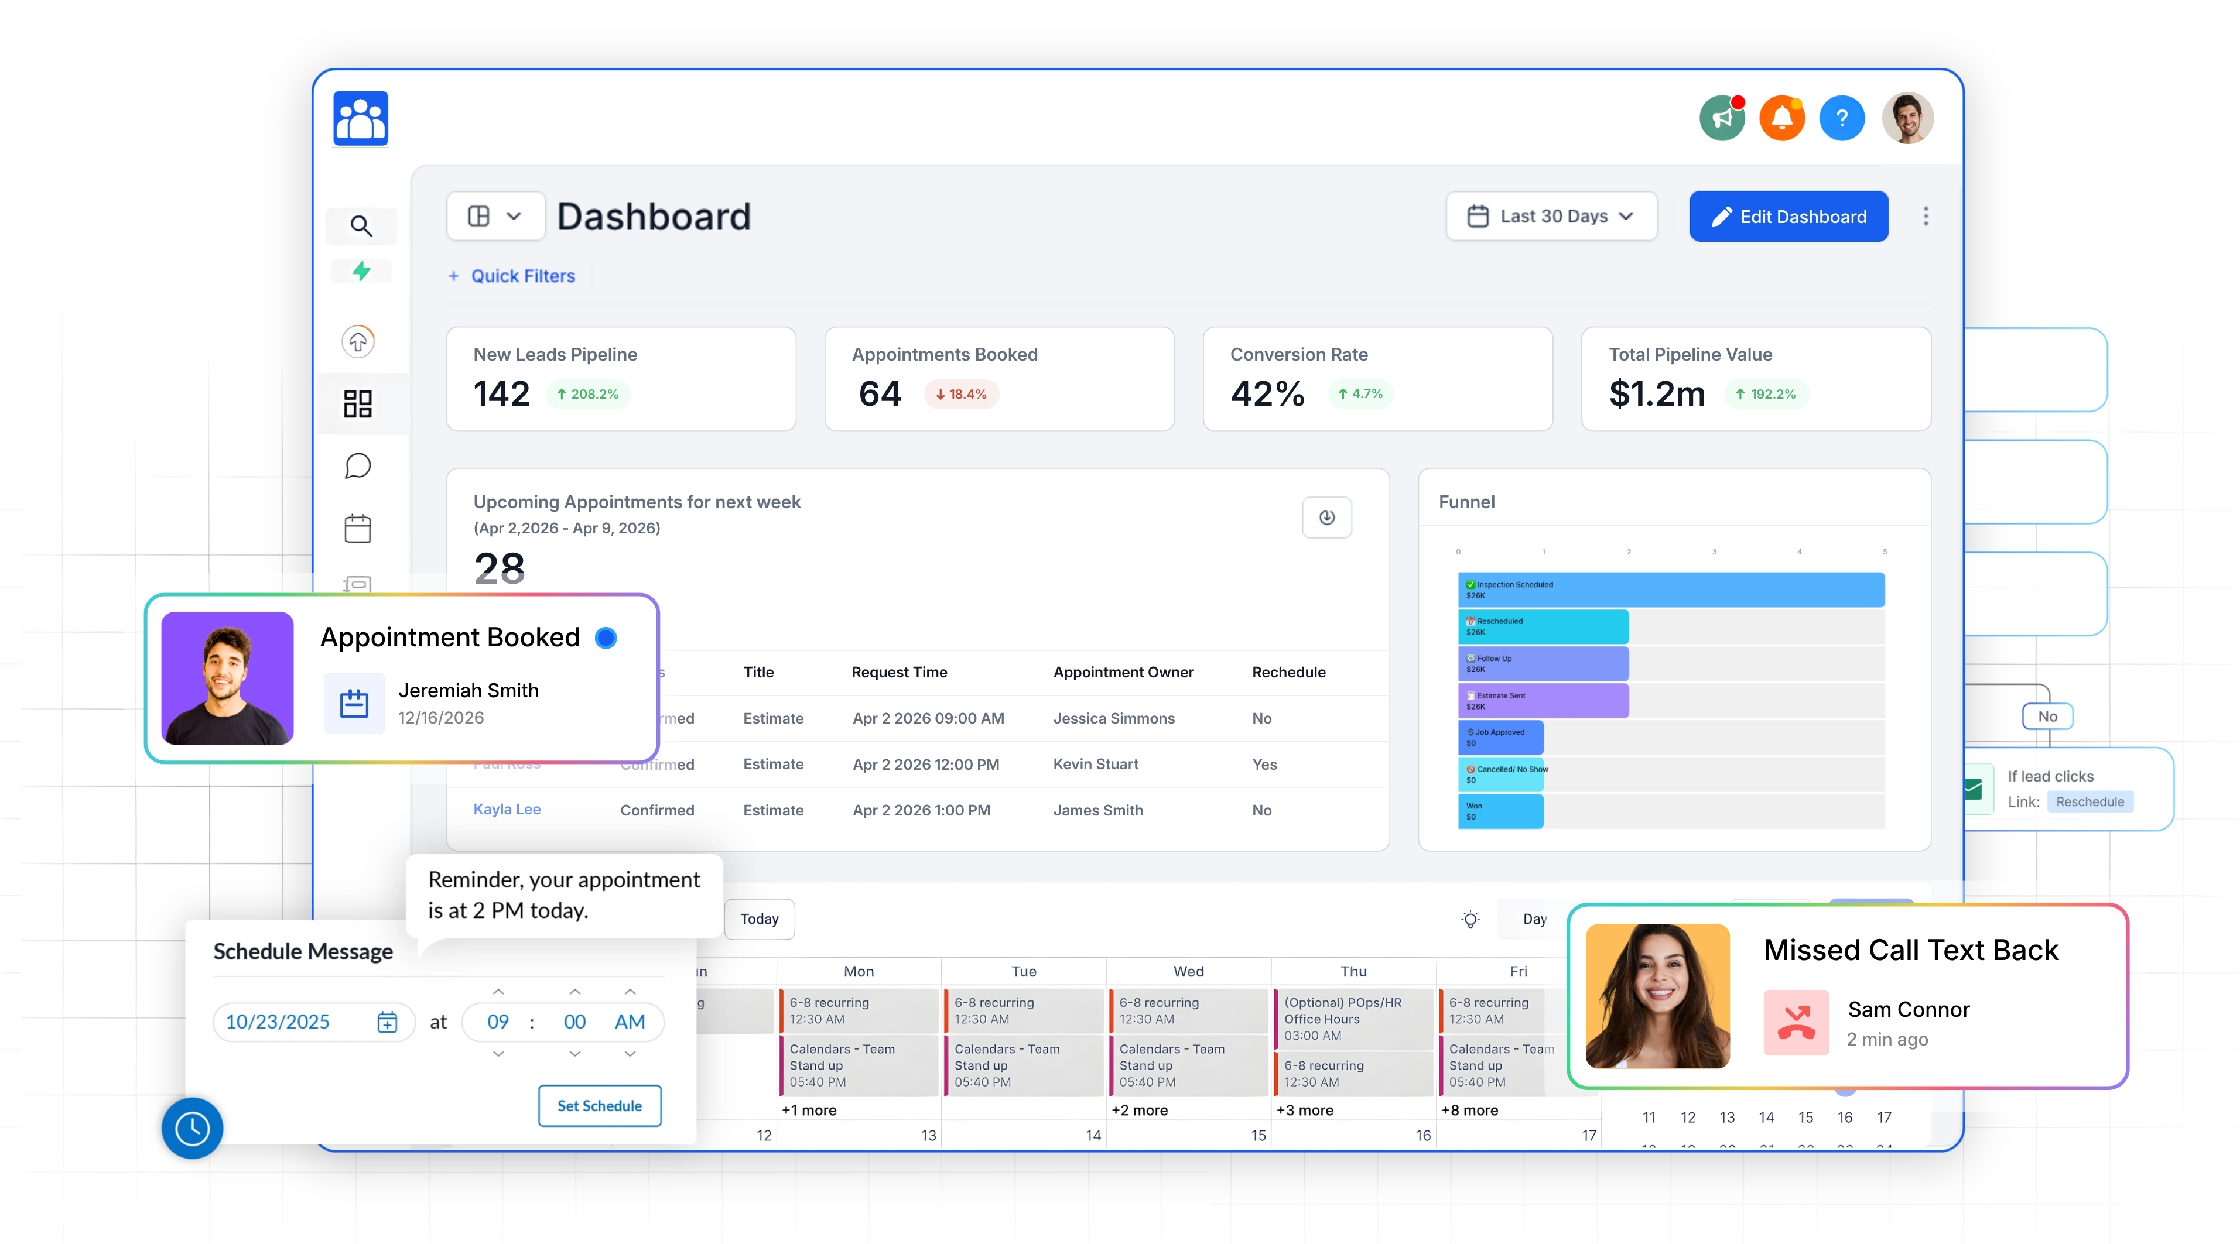Click the blue help question mark icon
This screenshot has height=1244, width=2240.
coord(1842,118)
